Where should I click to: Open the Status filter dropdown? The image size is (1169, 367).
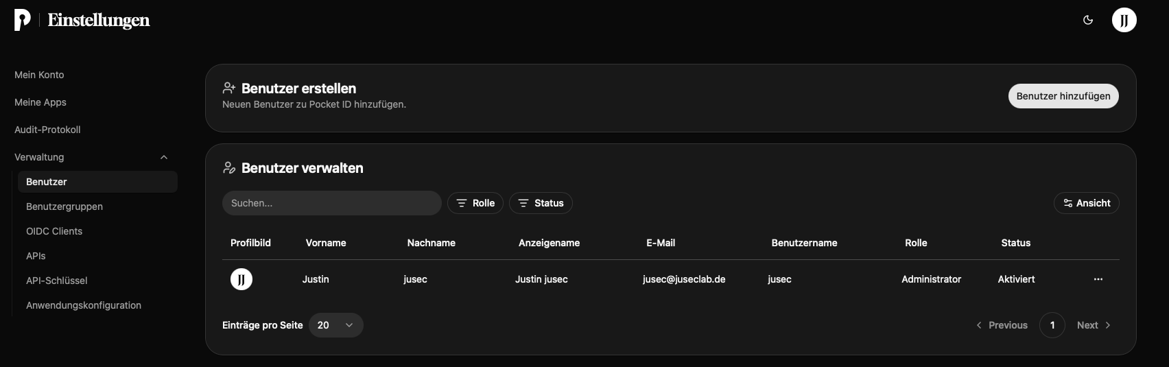coord(541,203)
